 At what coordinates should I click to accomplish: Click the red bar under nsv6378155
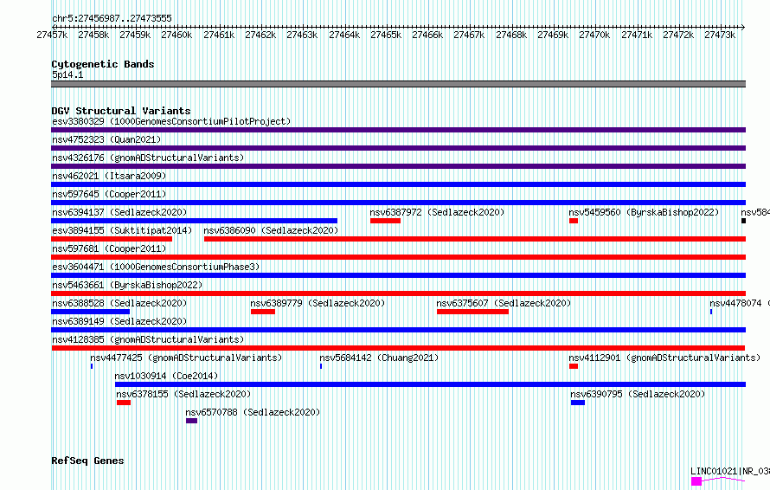124,403
